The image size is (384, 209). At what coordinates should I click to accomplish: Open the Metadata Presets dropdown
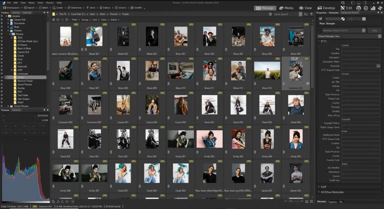[364, 31]
